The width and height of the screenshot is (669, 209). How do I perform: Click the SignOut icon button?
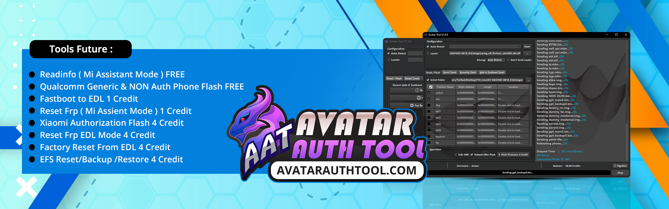(x=615, y=166)
